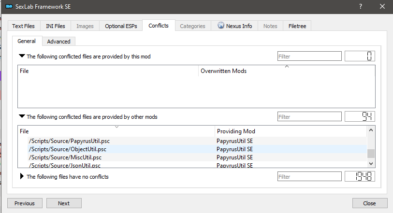Viewport: 393px width, 213px height.
Task: Sort upper list by File column header
Action: (x=108, y=71)
